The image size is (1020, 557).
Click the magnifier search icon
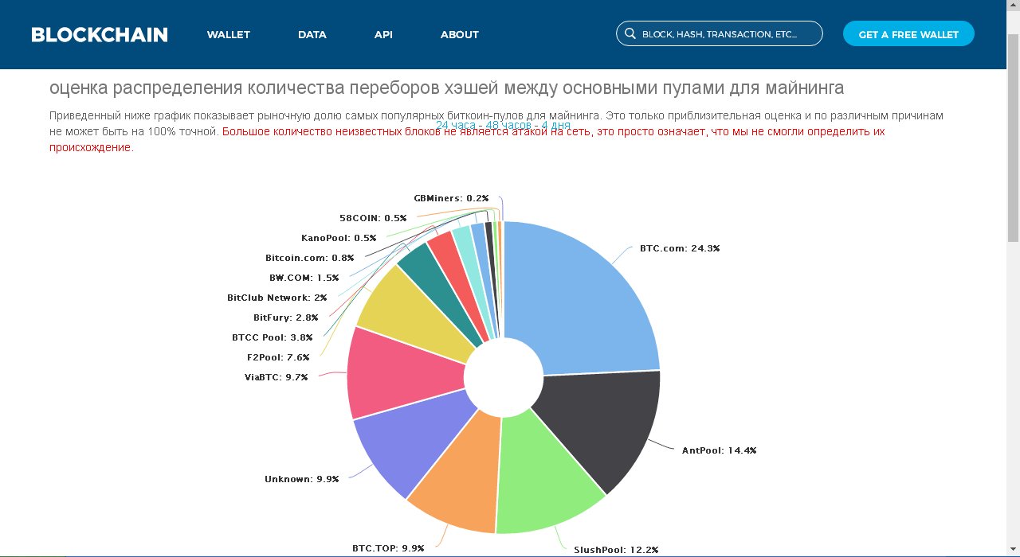coord(630,34)
